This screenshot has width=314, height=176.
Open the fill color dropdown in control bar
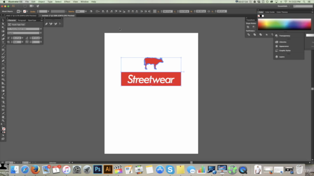[x=21, y=11]
